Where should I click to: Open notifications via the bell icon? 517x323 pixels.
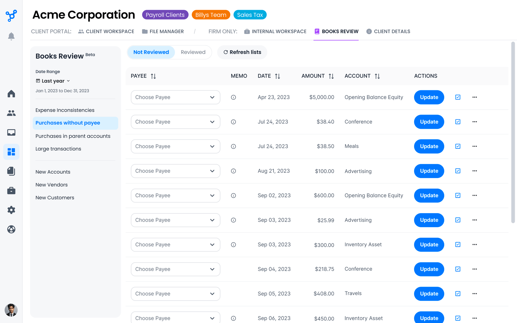click(x=11, y=36)
